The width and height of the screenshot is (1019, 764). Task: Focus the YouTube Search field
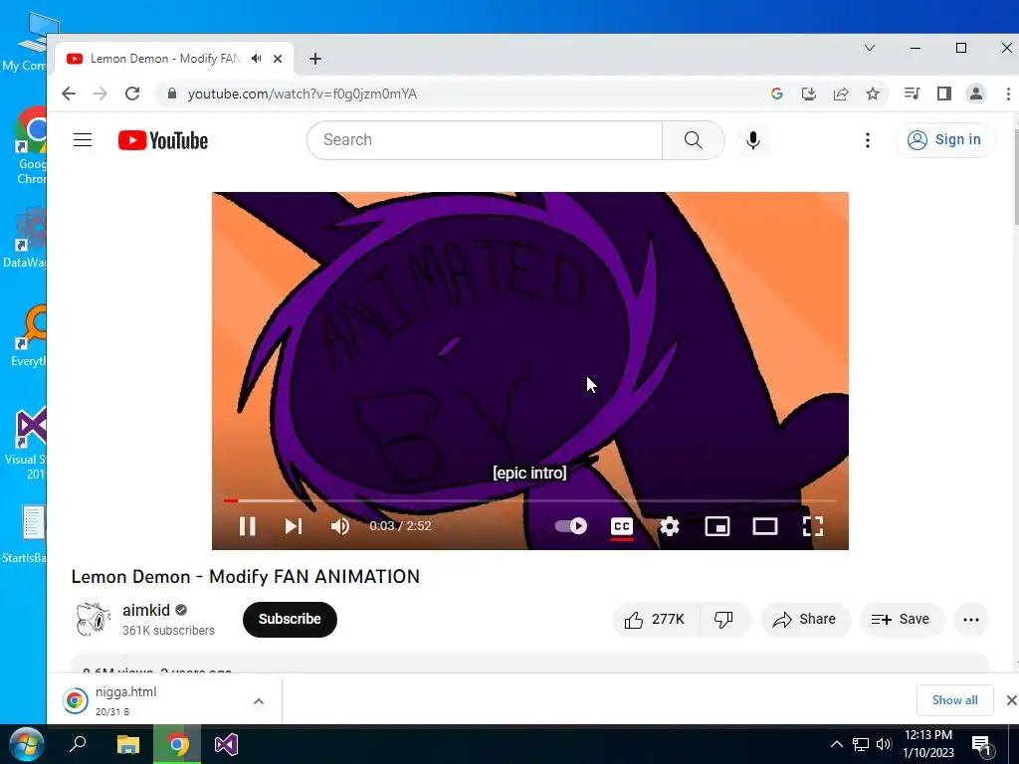point(485,139)
